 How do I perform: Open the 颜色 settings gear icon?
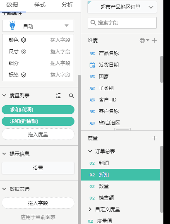[24, 40]
